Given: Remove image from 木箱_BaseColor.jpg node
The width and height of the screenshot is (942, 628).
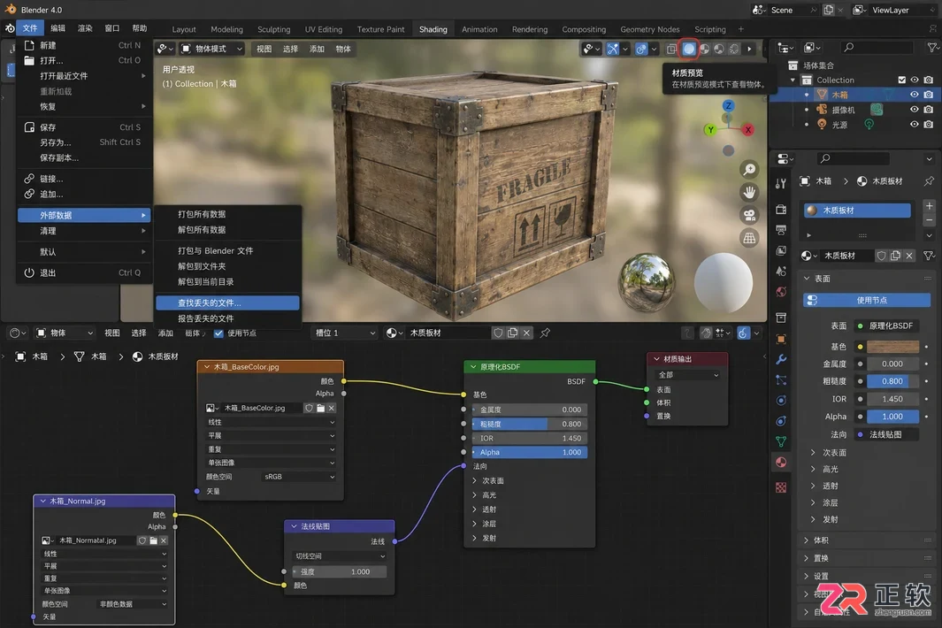Looking at the screenshot, I should click(x=331, y=408).
